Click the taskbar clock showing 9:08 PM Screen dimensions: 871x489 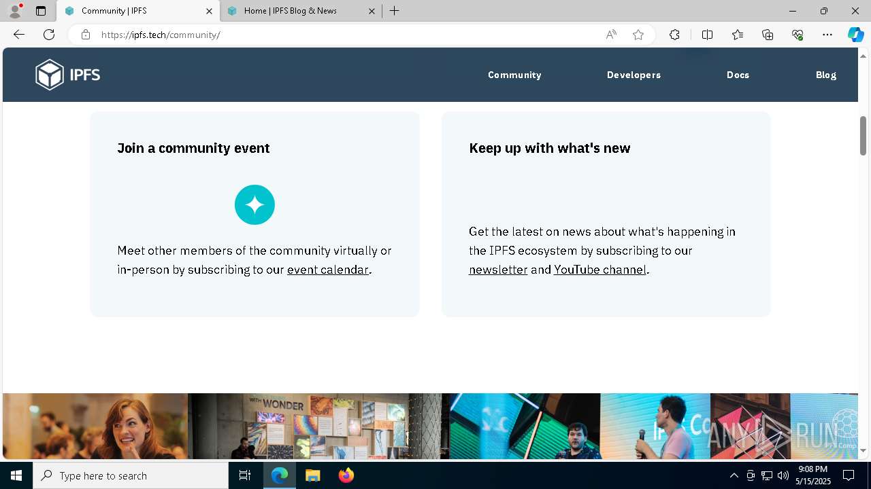[813, 475]
